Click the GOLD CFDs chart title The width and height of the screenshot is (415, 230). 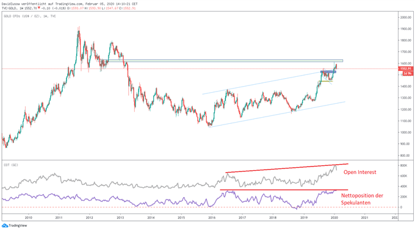pyautogui.click(x=30, y=16)
